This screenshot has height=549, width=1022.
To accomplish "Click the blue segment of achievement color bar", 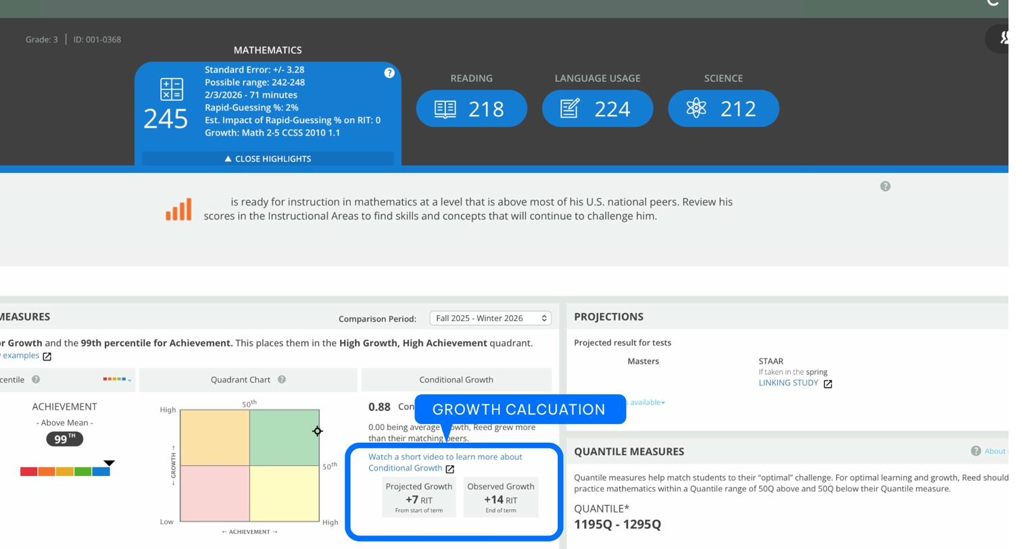I will pos(101,472).
